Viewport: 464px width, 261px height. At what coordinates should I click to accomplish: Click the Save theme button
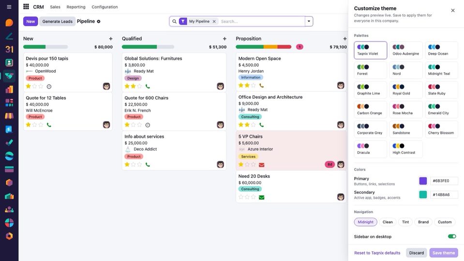point(444,253)
